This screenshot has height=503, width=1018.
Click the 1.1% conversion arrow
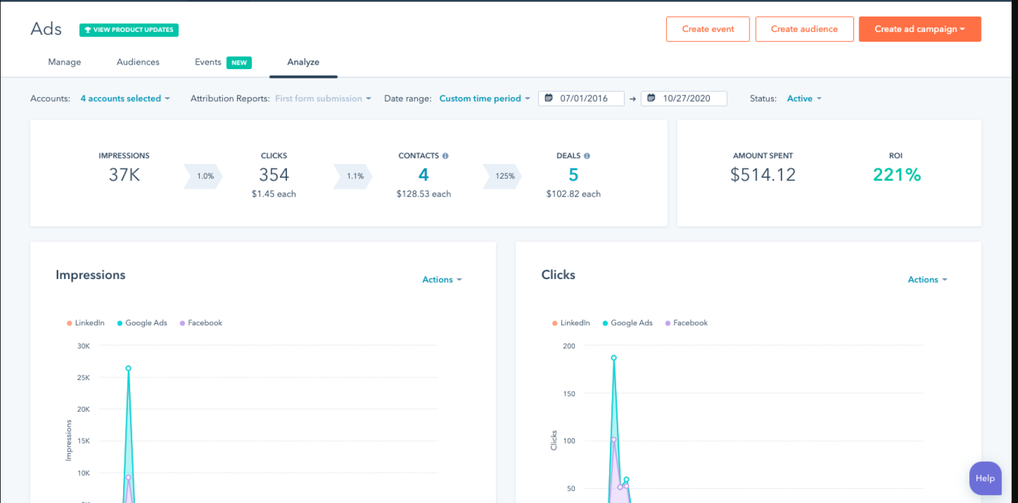(x=353, y=176)
